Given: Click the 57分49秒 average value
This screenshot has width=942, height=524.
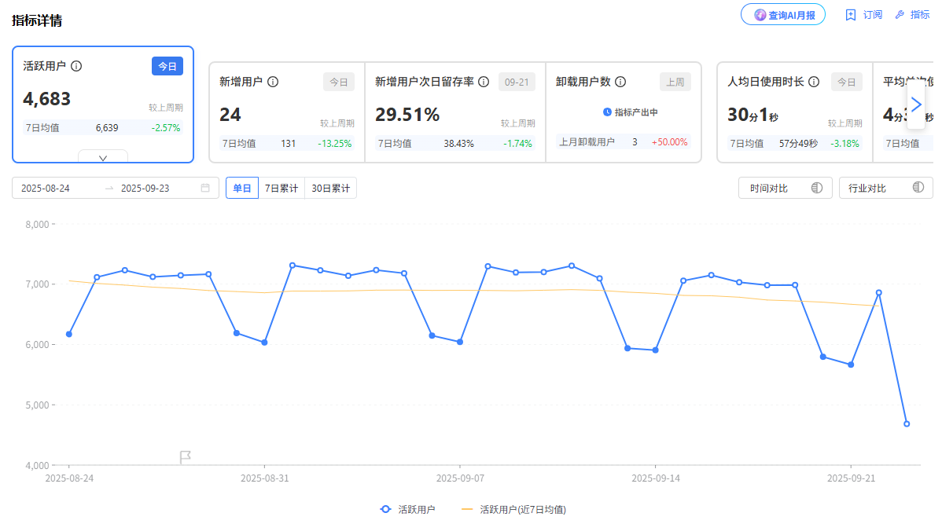Looking at the screenshot, I should coord(798,144).
